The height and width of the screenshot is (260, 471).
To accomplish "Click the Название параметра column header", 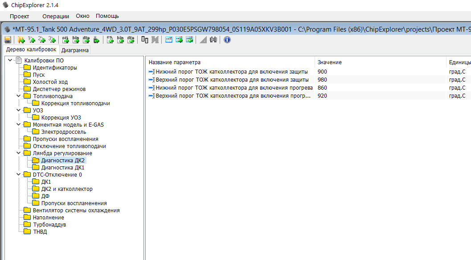I will pos(175,62).
